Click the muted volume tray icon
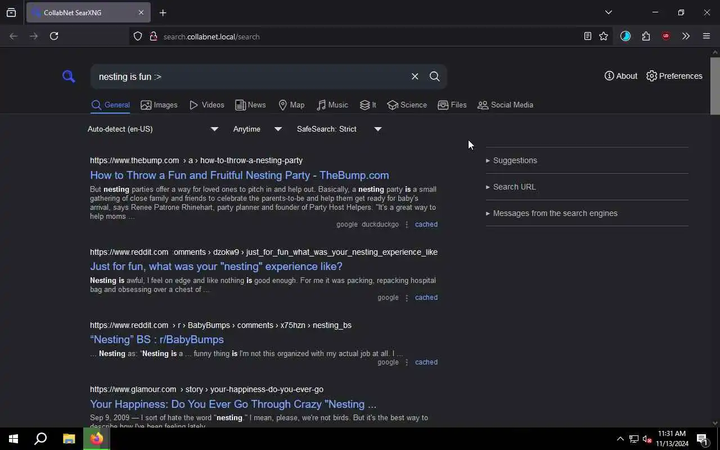 click(647, 439)
